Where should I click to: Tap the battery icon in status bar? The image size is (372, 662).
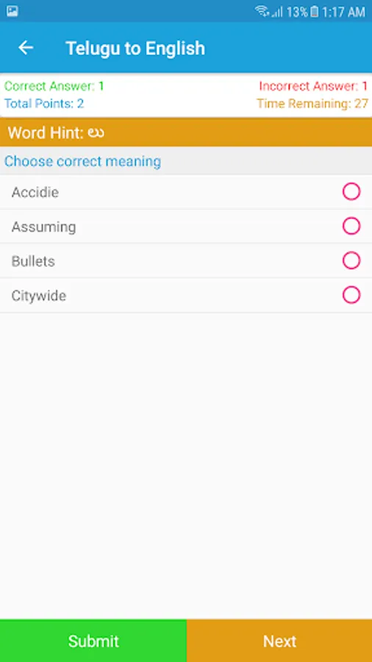point(315,11)
